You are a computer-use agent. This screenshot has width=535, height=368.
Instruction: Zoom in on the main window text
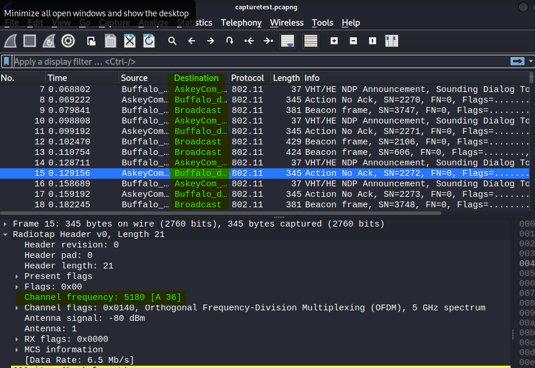click(334, 41)
